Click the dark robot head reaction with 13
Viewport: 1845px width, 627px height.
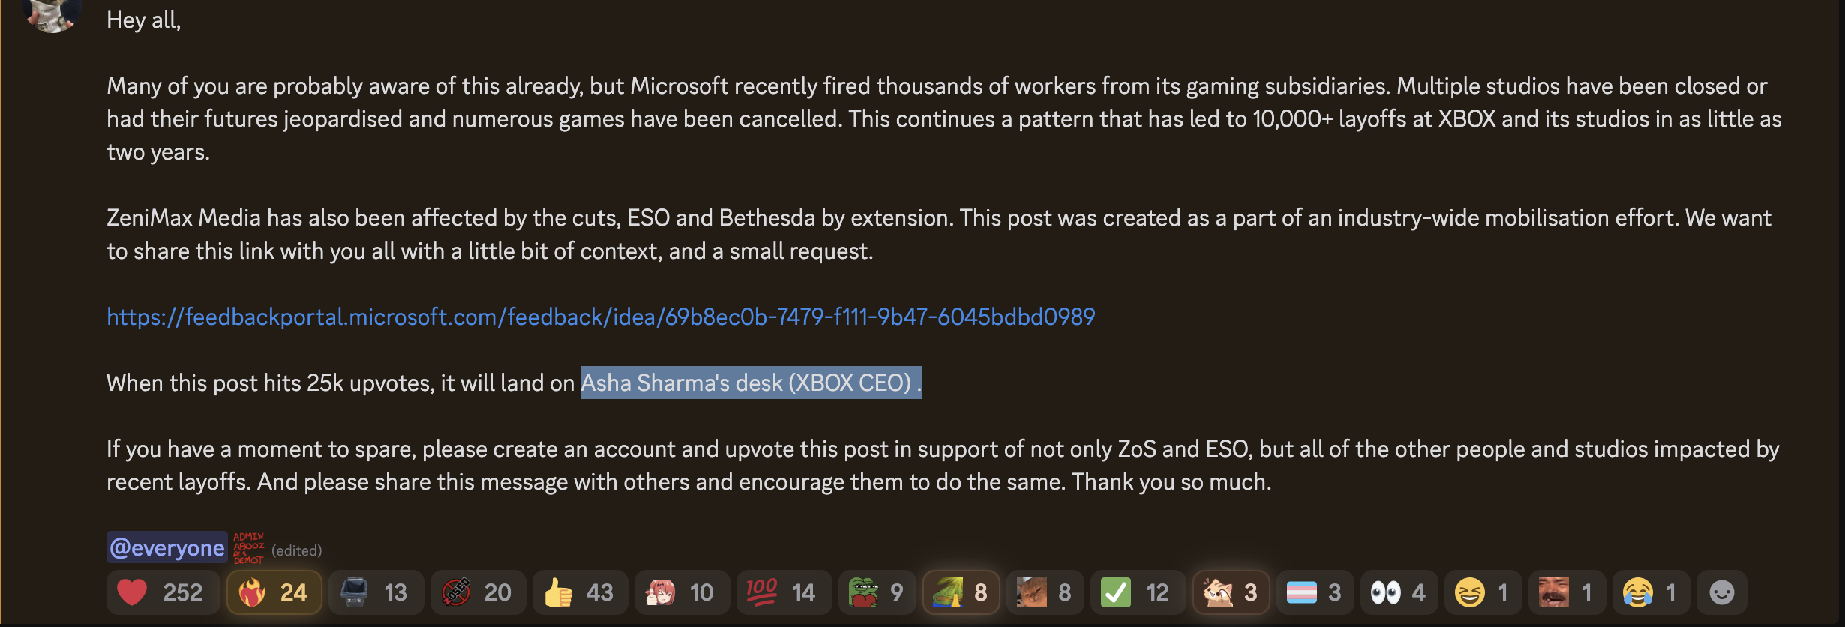coord(376,592)
